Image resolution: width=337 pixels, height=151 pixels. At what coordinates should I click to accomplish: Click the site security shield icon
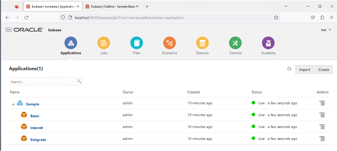63,18
